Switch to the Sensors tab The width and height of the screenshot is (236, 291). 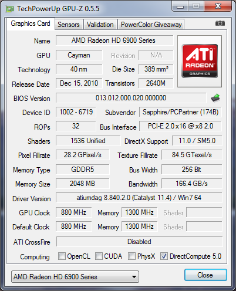69,25
